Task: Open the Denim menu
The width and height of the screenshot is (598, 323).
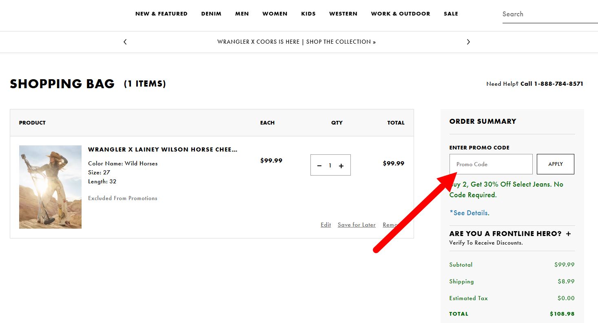Action: pos(211,14)
